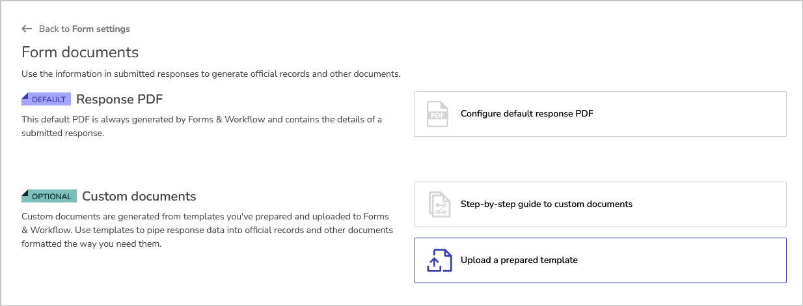Open 'Step-by-step guide to custom documents'
The width and height of the screenshot is (803, 306).
click(546, 204)
